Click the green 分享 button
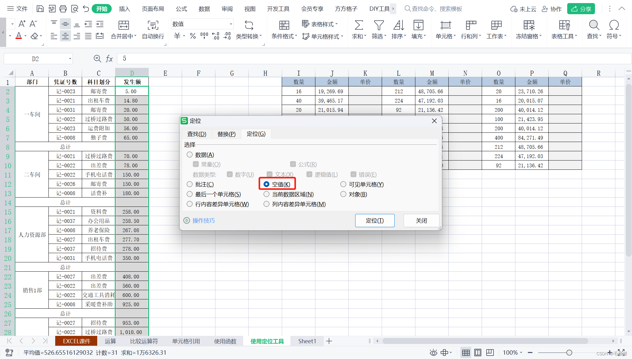The width and height of the screenshot is (632, 359). 581,9
